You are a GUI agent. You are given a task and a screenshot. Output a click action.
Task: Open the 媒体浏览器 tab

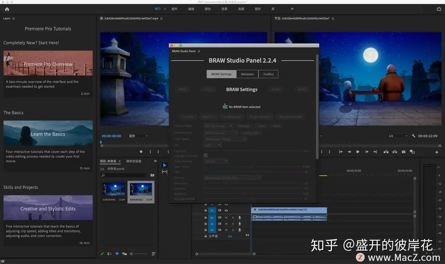133,161
